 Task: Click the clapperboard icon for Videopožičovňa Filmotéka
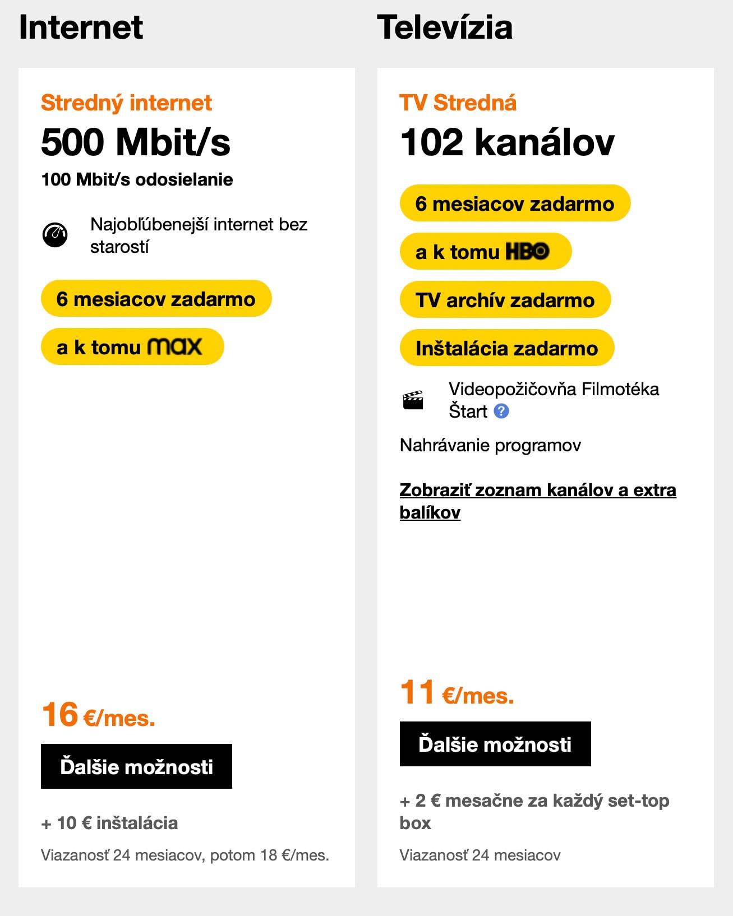click(413, 400)
